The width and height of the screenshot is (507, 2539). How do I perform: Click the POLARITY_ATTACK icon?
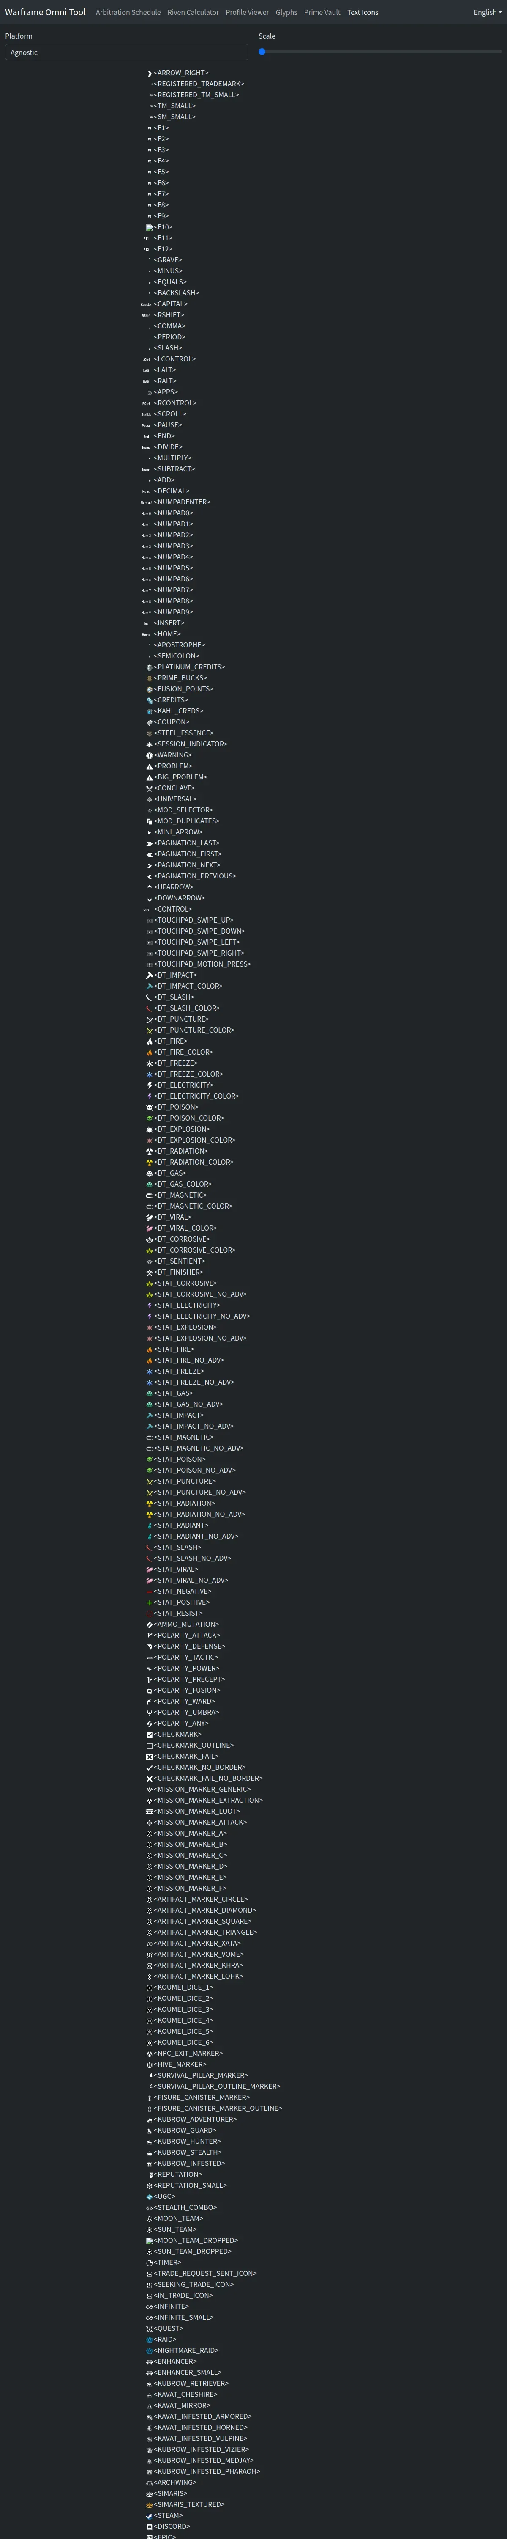tap(150, 1635)
